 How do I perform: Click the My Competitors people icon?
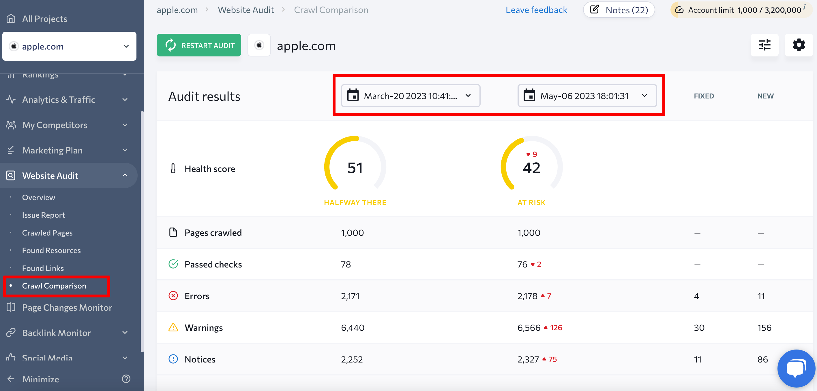(11, 125)
